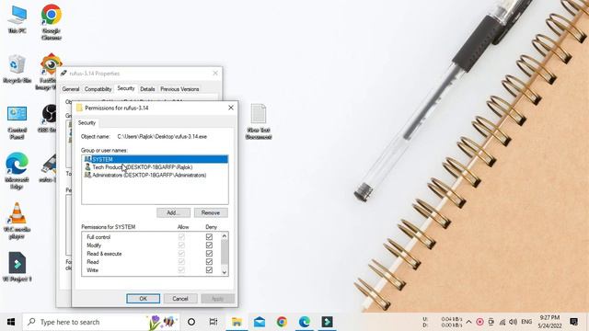Toggle Allow checkbox for Full control
This screenshot has width=589, height=331.
[x=181, y=237]
